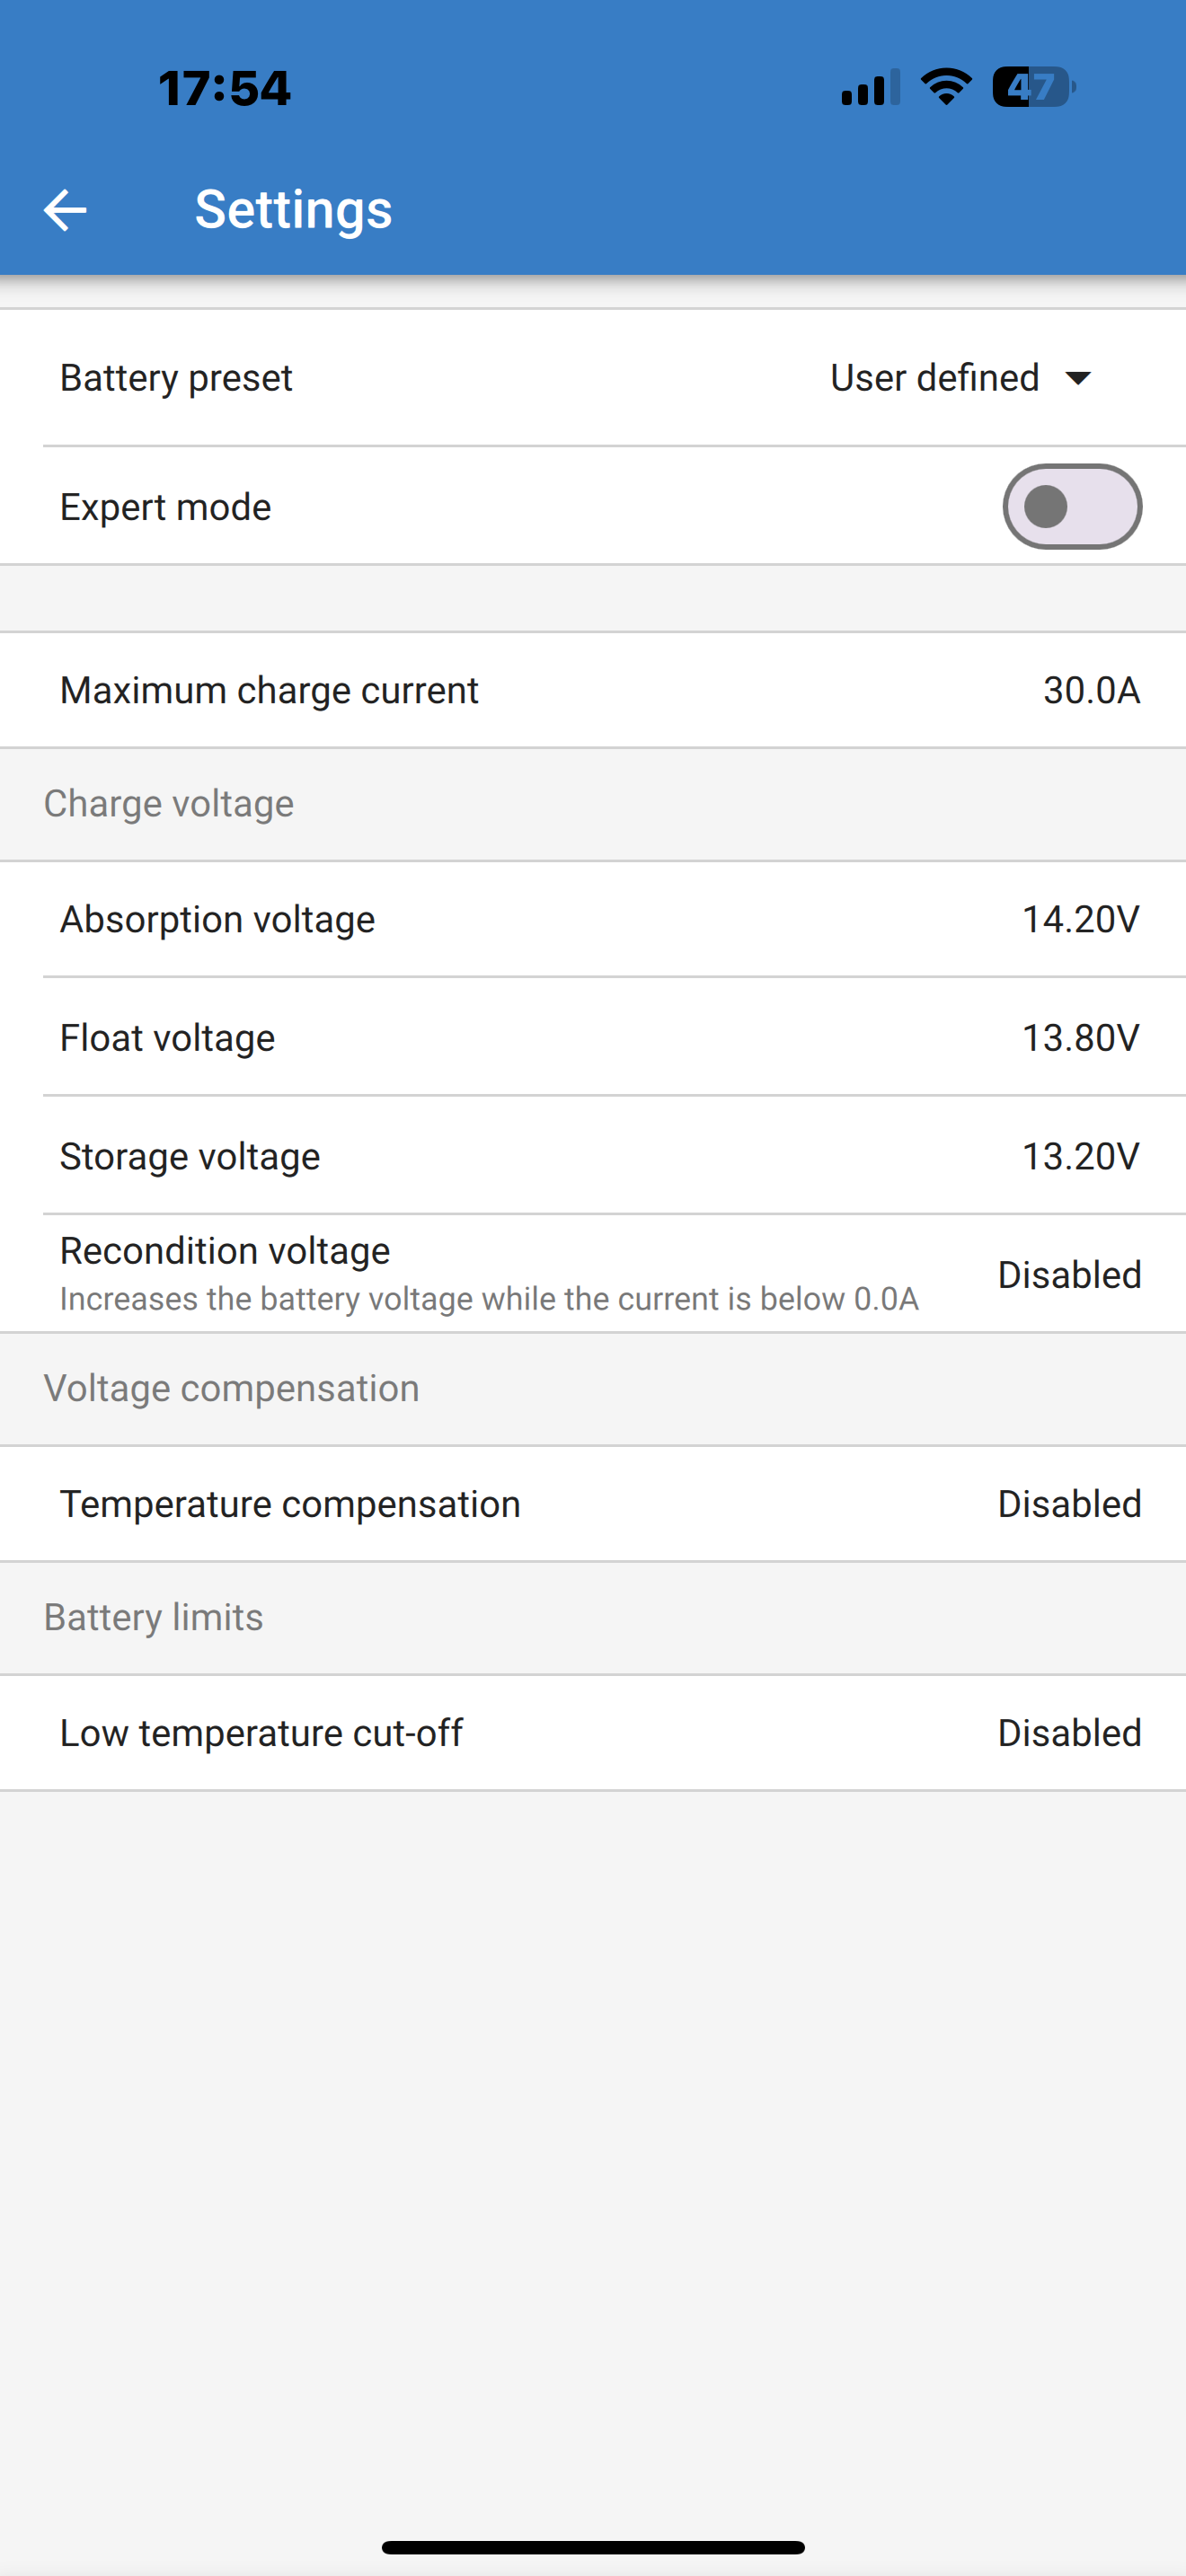Screen dimensions: 1186x2576
Task: Open the Battery preset dropdown arrow
Action: 1078,378
